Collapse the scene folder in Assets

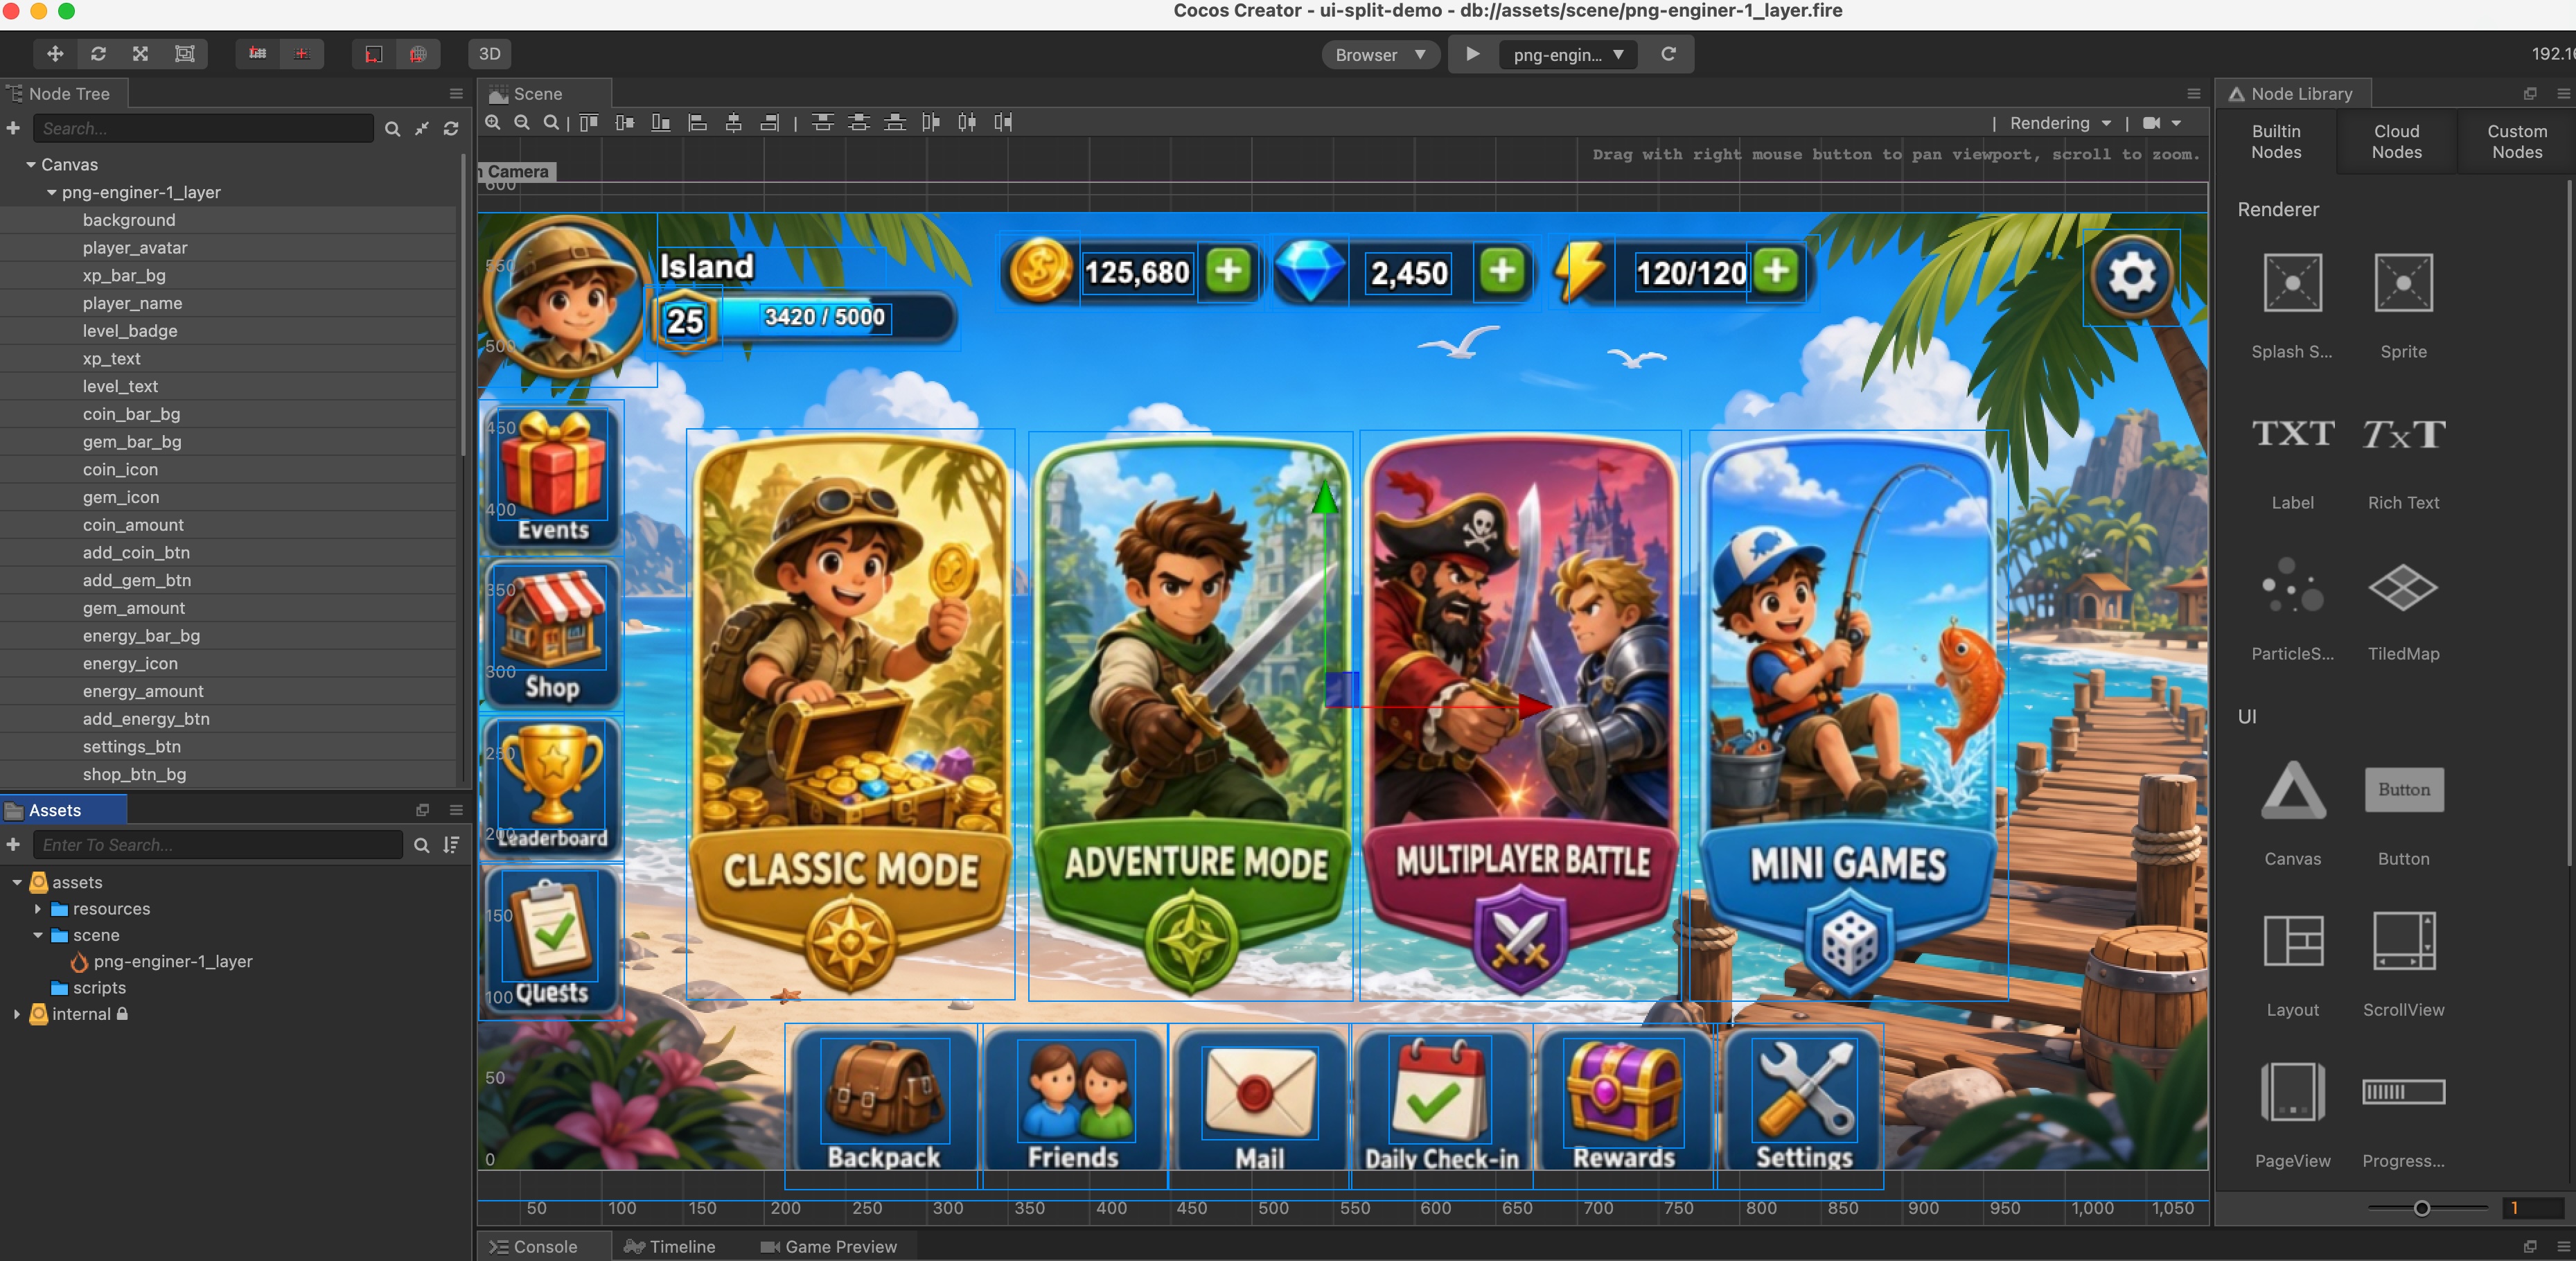38,935
